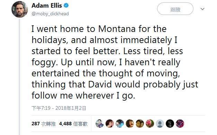Click the blue verified badge beside Adam Ellis
The width and height of the screenshot is (217, 135).
click(x=66, y=6)
